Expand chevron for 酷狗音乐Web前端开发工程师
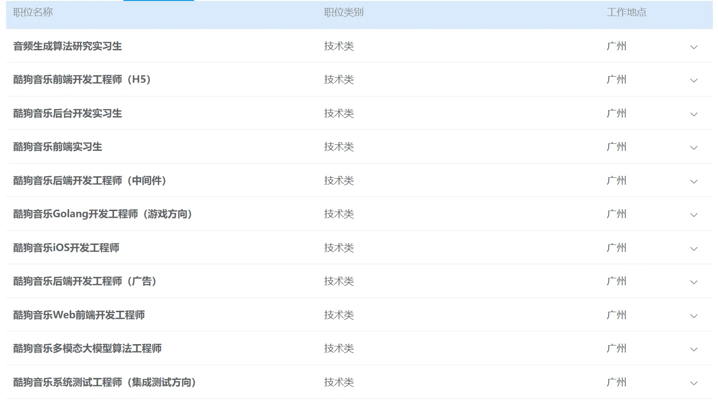The width and height of the screenshot is (718, 401). point(694,316)
